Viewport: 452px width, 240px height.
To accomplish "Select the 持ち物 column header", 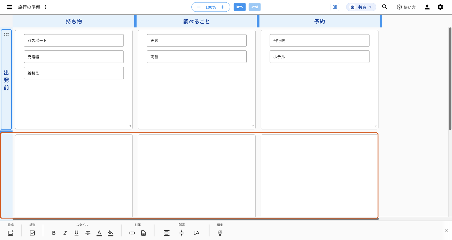I will pos(74,21).
